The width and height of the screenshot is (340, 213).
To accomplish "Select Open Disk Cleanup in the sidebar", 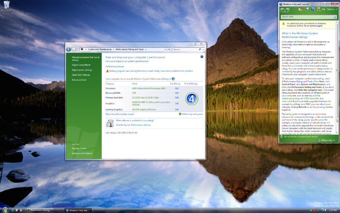I will click(x=81, y=75).
